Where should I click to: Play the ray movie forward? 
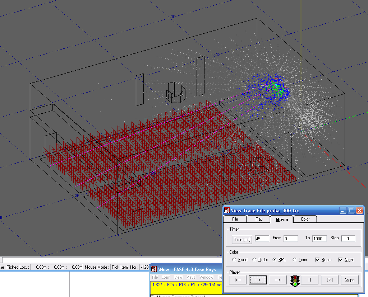coord(258,280)
